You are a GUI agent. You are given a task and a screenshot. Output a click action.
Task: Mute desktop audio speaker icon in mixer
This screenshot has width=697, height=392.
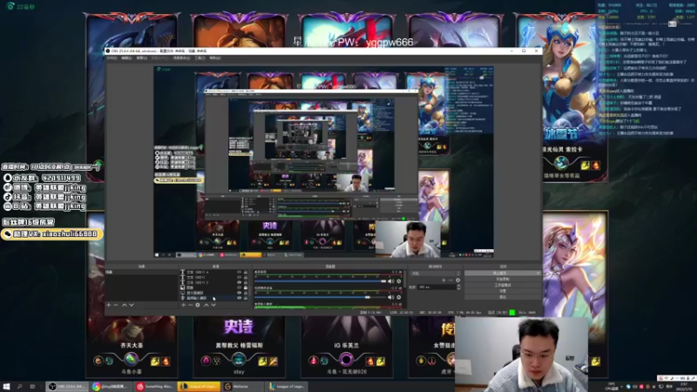coord(390,280)
